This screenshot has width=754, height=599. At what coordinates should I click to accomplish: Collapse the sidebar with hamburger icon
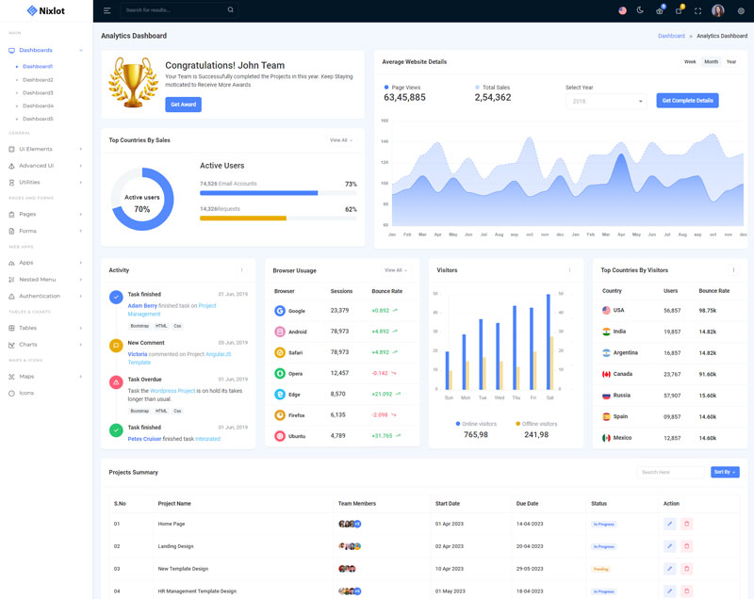point(107,10)
